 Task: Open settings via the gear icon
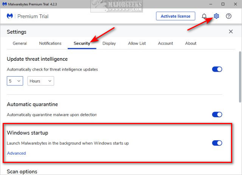coord(216,16)
